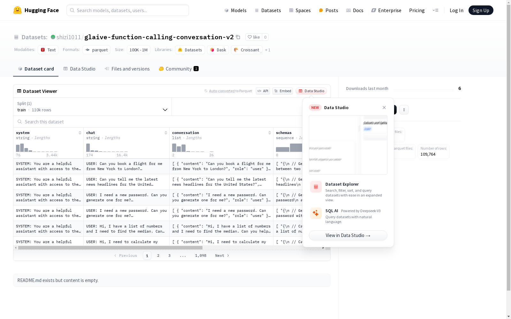Show the +1 additional libraries
This screenshot has width=511, height=319.
point(268,50)
